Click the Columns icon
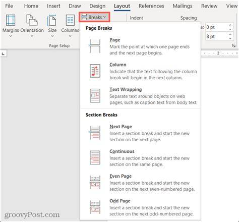239x222 pixels. point(70,20)
